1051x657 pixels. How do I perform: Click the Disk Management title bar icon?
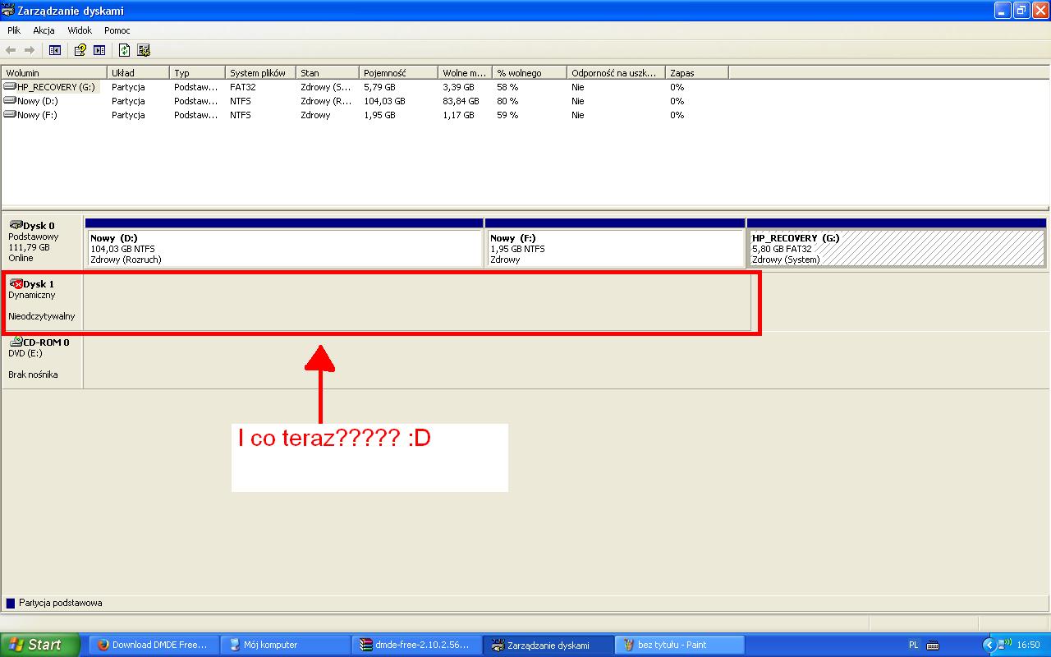tap(9, 11)
